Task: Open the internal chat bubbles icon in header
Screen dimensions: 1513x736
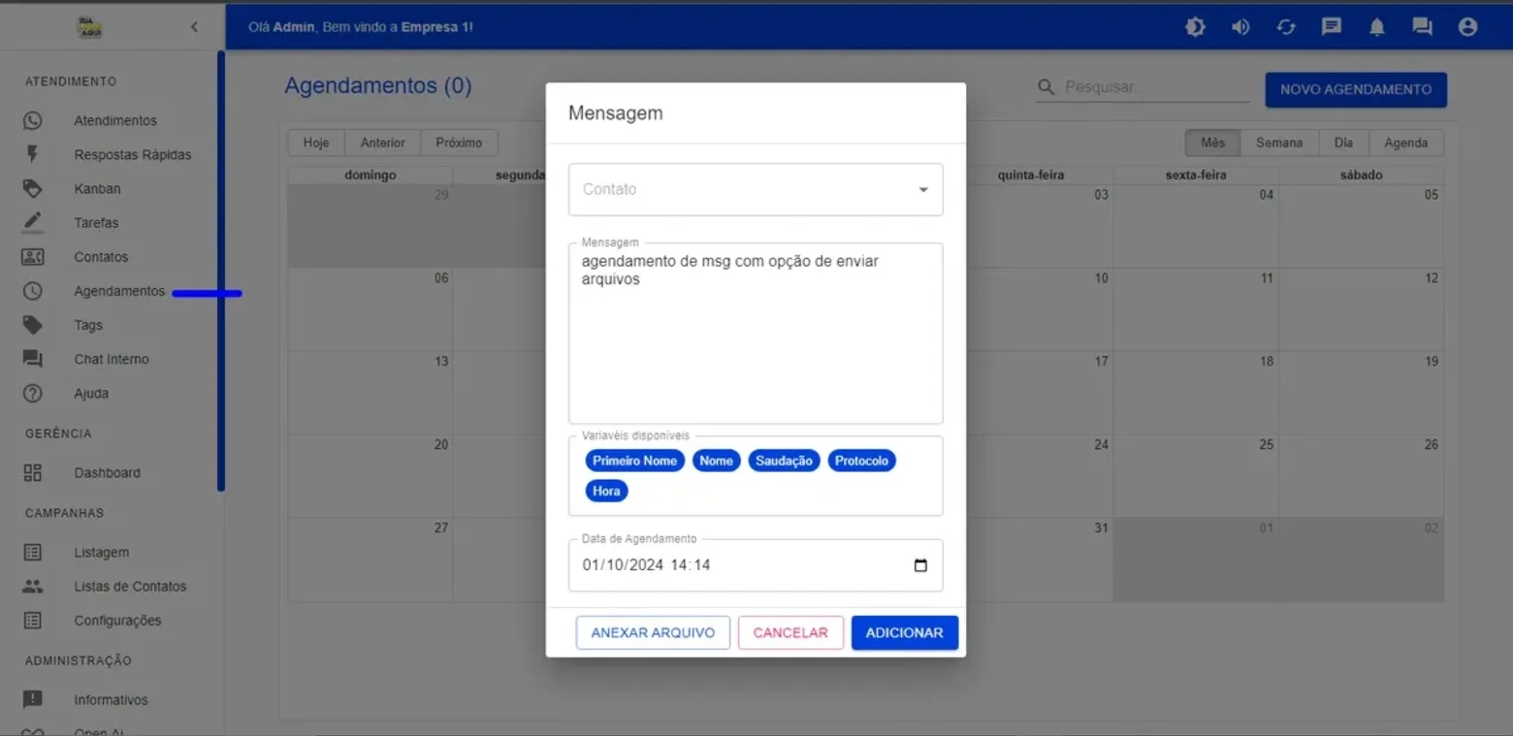Action: pyautogui.click(x=1422, y=27)
